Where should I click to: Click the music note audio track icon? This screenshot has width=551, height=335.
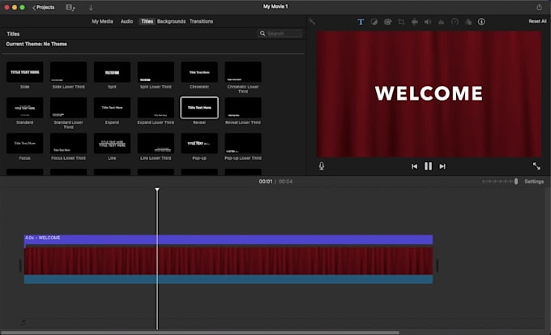pyautogui.click(x=23, y=322)
